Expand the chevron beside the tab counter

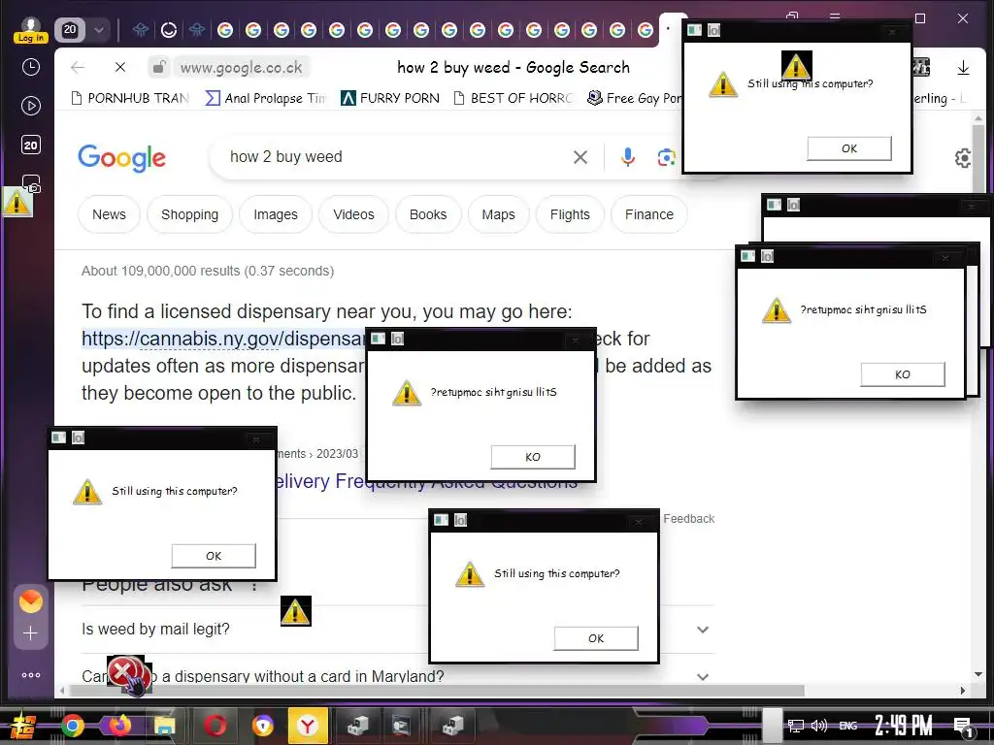(99, 30)
